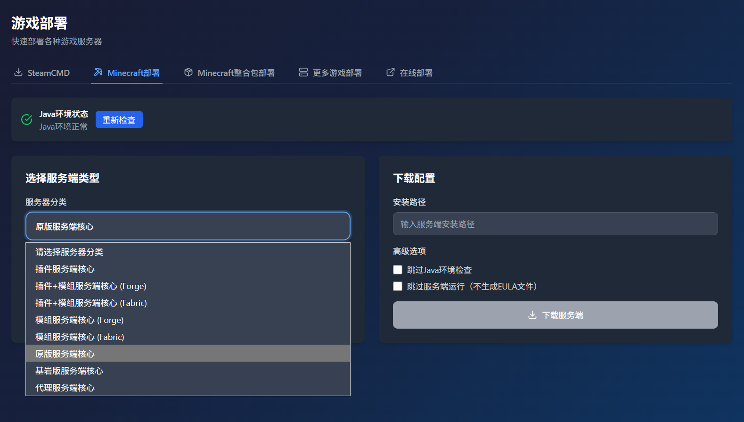Go to the 更多游戏部署 tab

331,73
